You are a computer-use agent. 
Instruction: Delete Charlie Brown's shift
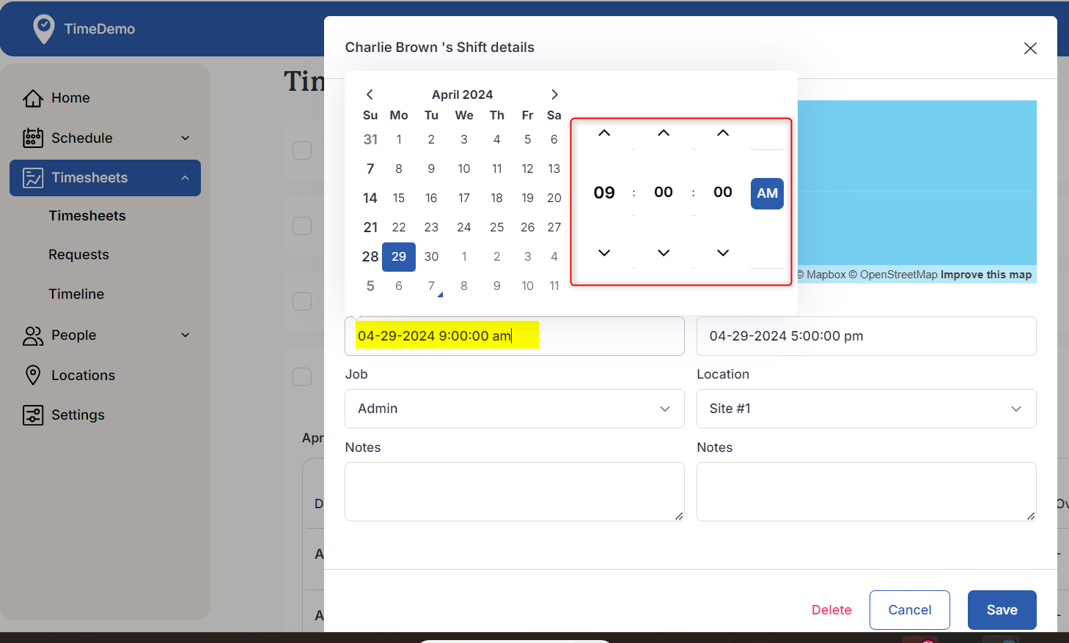[831, 609]
